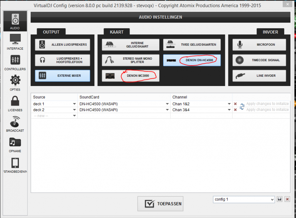The image size is (296, 218).
Task: Expand the deck 2 source dropdown
Action: [x=74, y=110]
